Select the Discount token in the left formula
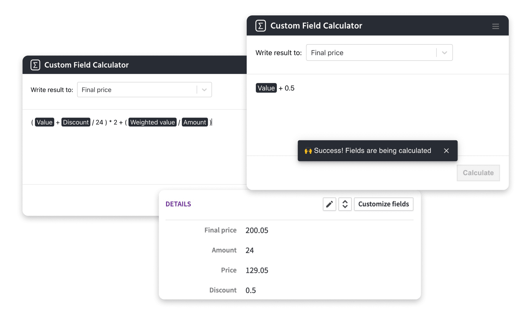Image resolution: width=526 pixels, height=314 pixels. pos(76,122)
